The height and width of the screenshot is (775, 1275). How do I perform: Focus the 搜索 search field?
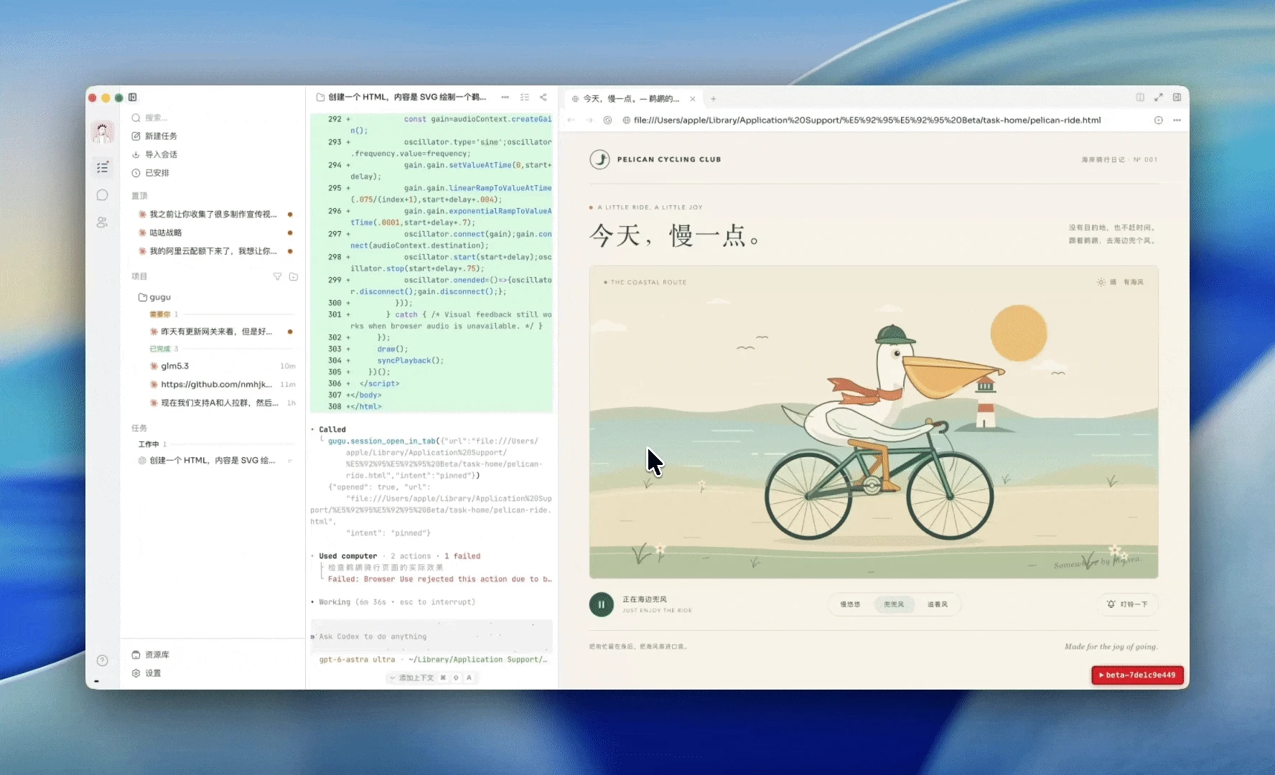pyautogui.click(x=213, y=118)
